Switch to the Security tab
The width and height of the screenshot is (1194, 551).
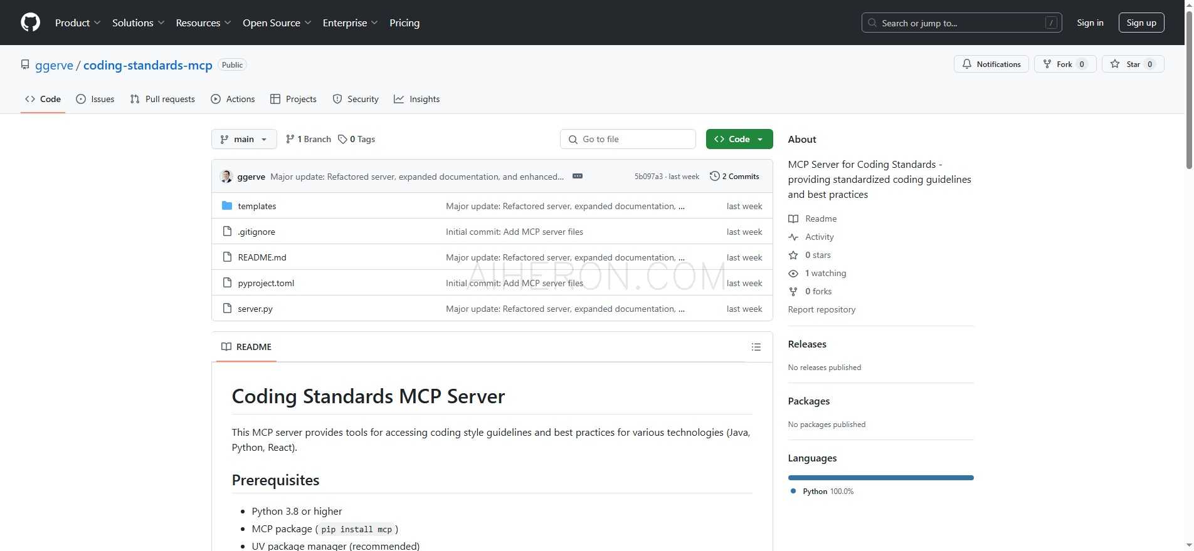tap(356, 99)
